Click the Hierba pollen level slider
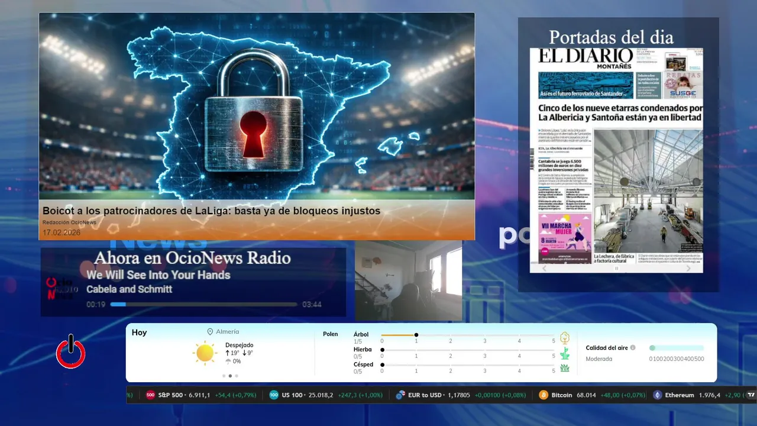 468,350
